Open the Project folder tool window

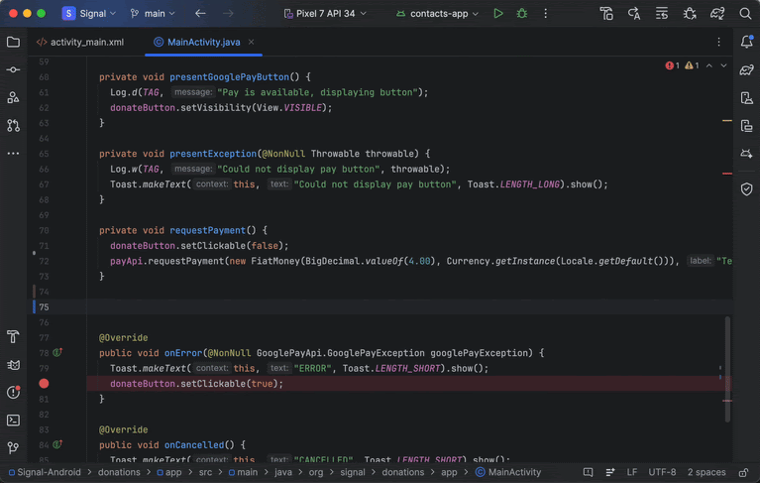coord(13,43)
